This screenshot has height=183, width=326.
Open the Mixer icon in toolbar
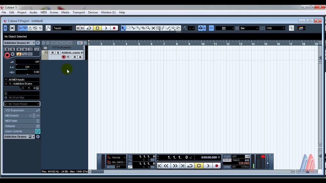coord(40,28)
